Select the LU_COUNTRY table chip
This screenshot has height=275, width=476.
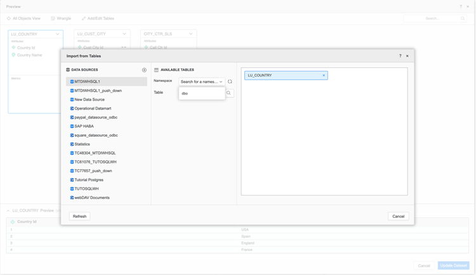tap(282, 75)
